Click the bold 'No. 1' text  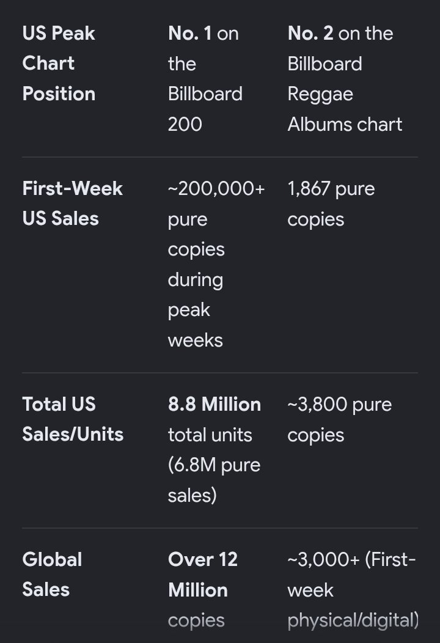(190, 33)
